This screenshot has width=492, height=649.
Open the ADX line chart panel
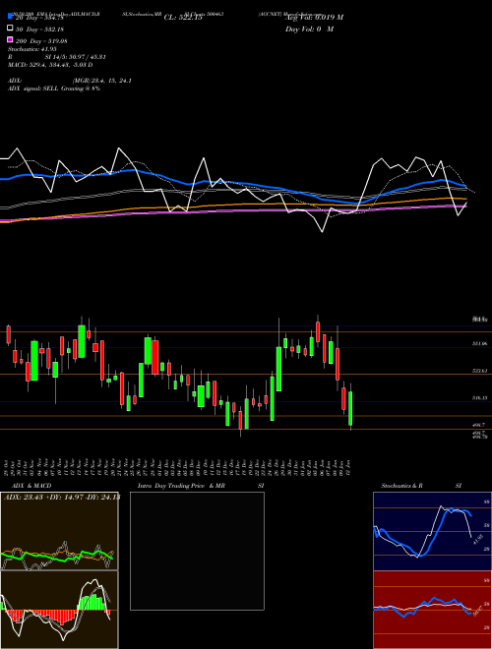59,531
